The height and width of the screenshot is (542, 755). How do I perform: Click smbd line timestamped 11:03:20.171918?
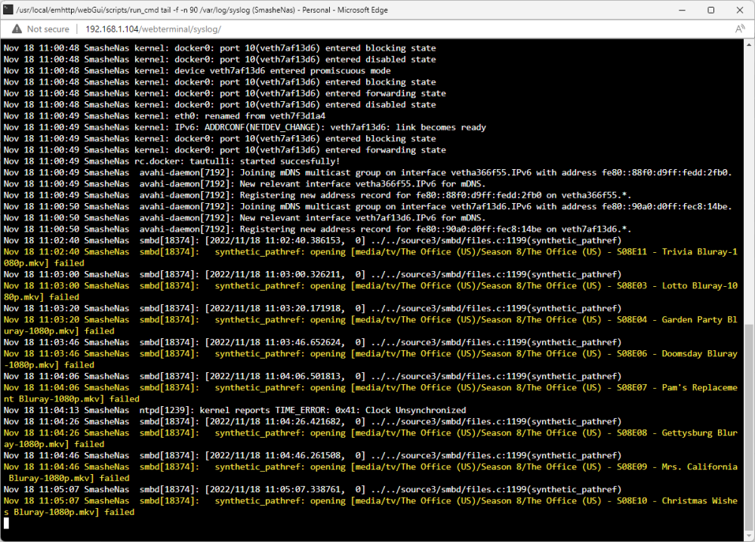pos(313,309)
